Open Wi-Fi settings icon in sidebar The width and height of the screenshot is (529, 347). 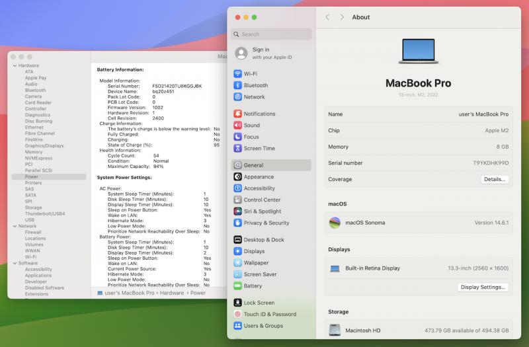(x=237, y=73)
